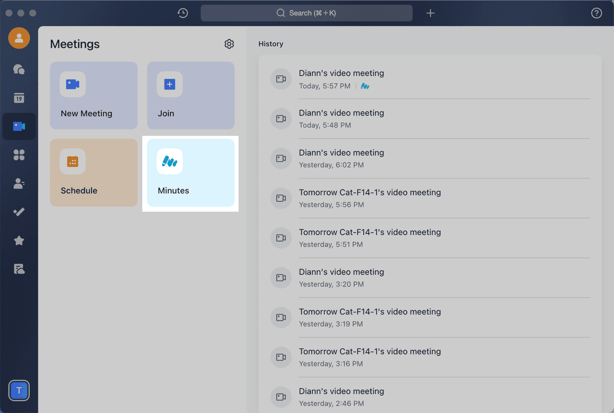
Task: Open Favorites via the star icon
Action: [19, 240]
